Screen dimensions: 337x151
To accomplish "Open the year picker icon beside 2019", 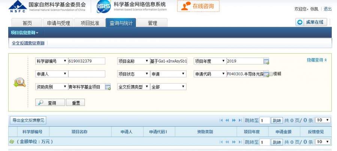I will (x=266, y=62).
